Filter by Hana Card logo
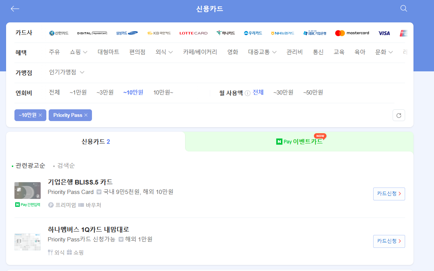 pyautogui.click(x=226, y=33)
